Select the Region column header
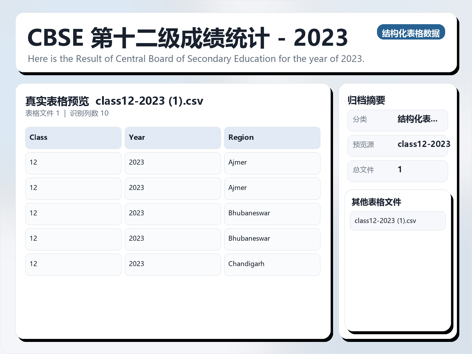The width and height of the screenshot is (472, 354). [272, 137]
